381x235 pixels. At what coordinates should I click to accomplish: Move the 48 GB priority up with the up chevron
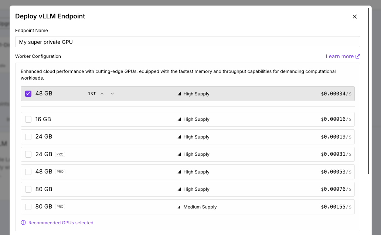point(102,94)
